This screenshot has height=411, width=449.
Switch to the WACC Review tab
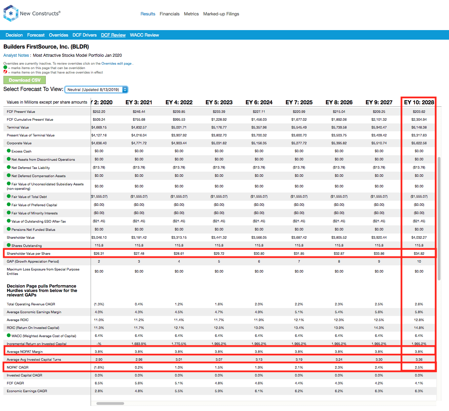tap(144, 35)
